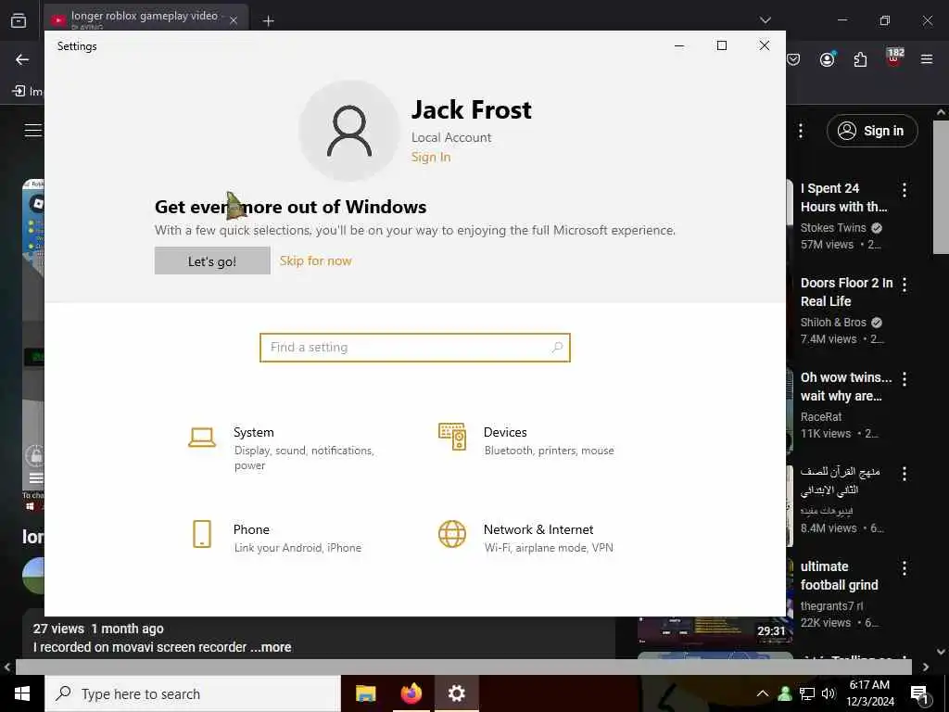Viewport: 949px width, 712px height.
Task: Click the Shiloh & Bros channel name
Action: (833, 322)
